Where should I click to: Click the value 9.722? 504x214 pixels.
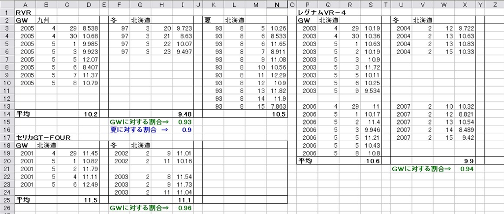[x=466, y=28]
